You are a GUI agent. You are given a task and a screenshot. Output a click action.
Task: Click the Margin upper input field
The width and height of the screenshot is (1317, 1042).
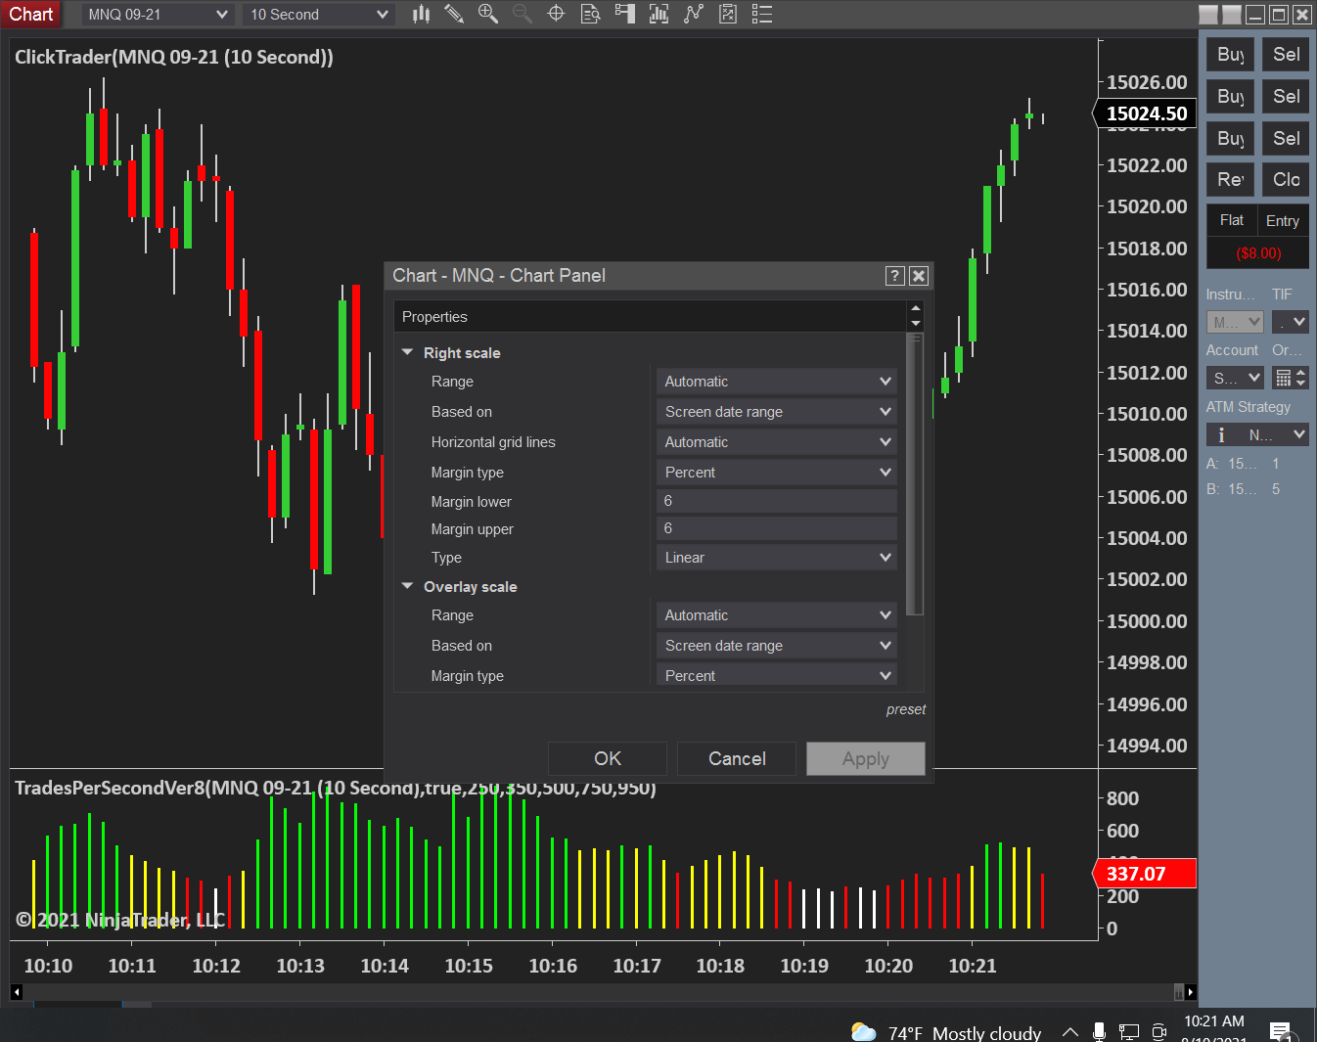(x=777, y=528)
